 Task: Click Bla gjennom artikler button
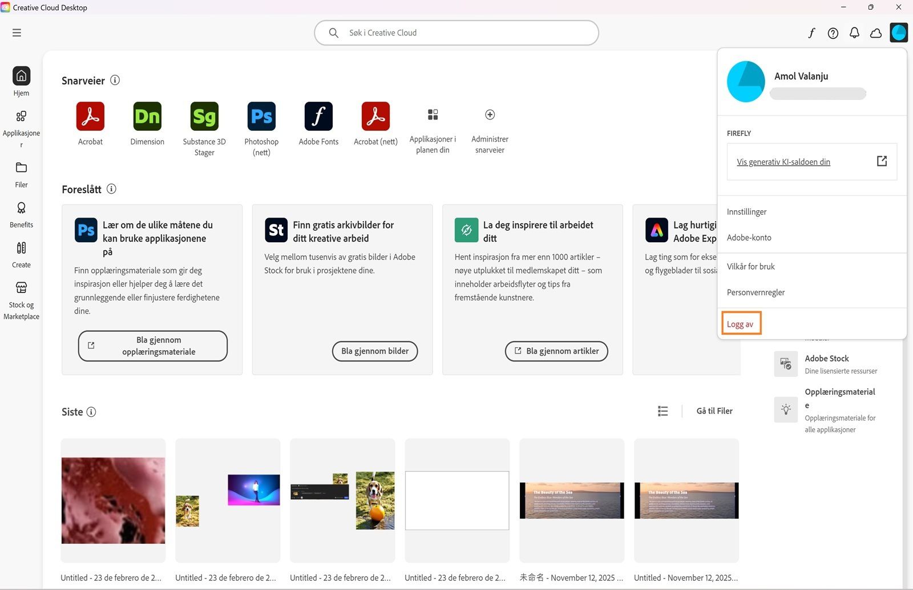pos(556,351)
